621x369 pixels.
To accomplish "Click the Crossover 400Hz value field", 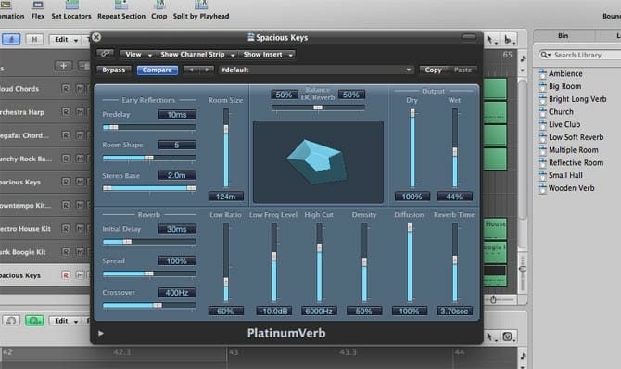I will click(x=177, y=293).
